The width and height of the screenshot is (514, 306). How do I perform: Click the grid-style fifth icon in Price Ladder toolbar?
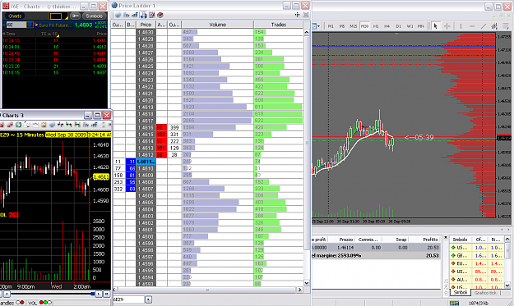point(151,15)
